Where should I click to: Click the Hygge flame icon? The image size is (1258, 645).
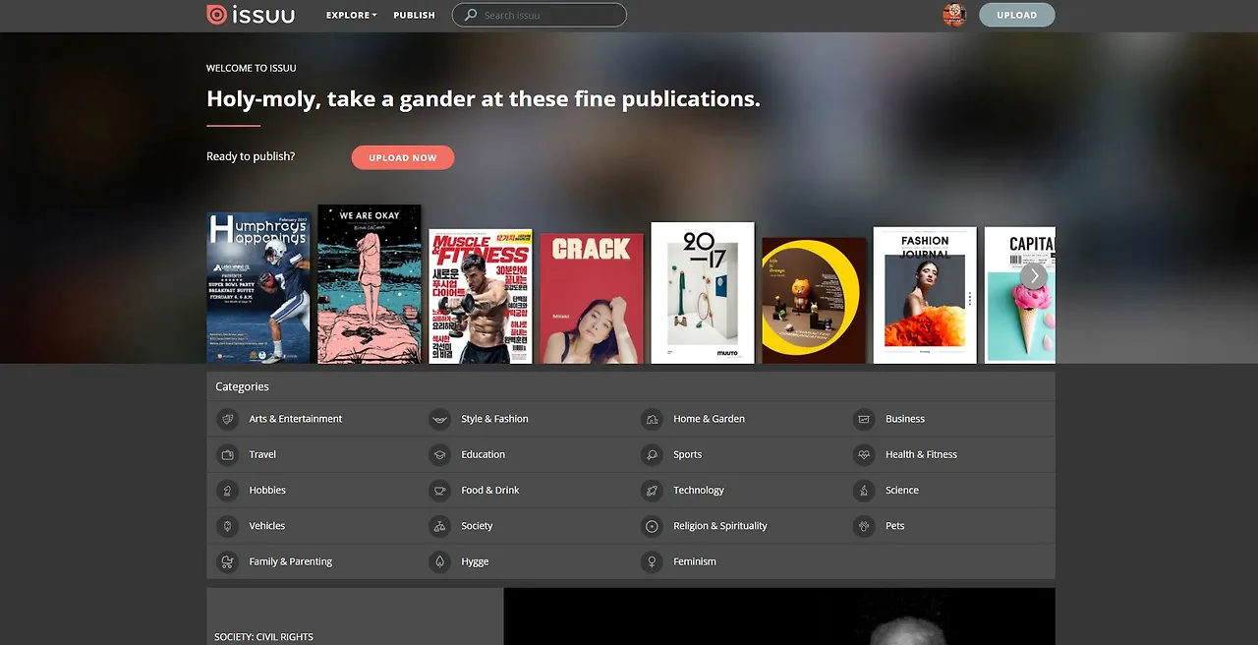click(440, 561)
